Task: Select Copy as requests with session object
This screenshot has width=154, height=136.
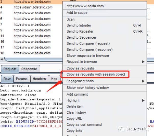Action: (x=105, y=74)
